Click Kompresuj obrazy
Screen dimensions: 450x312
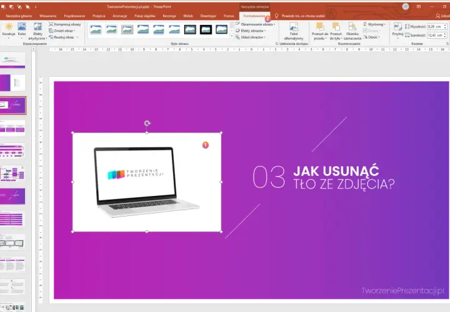[65, 24]
